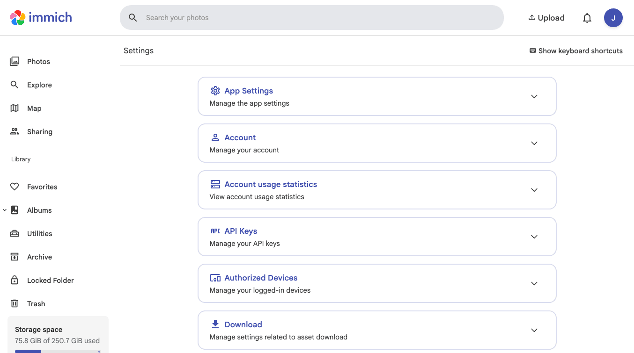Open Sharing in the sidebar

tap(40, 131)
